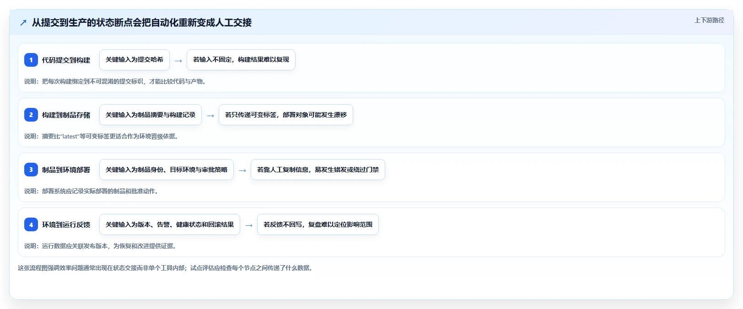This screenshot has width=743, height=309.
Task: Click the 关键输入为制品摘要与构建记录 chip
Action: (x=151, y=115)
